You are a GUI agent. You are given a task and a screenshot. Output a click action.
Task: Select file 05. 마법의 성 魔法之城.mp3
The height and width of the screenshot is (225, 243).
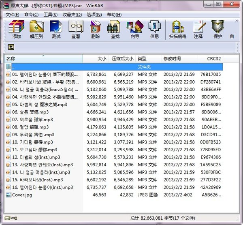[x=114, y=105]
